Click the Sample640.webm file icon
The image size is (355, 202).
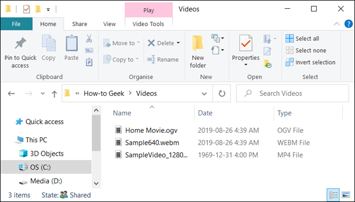point(118,143)
